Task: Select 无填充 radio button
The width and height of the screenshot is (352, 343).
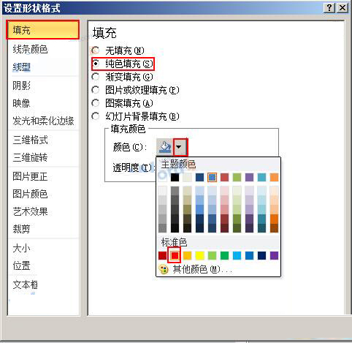Action: (96, 50)
